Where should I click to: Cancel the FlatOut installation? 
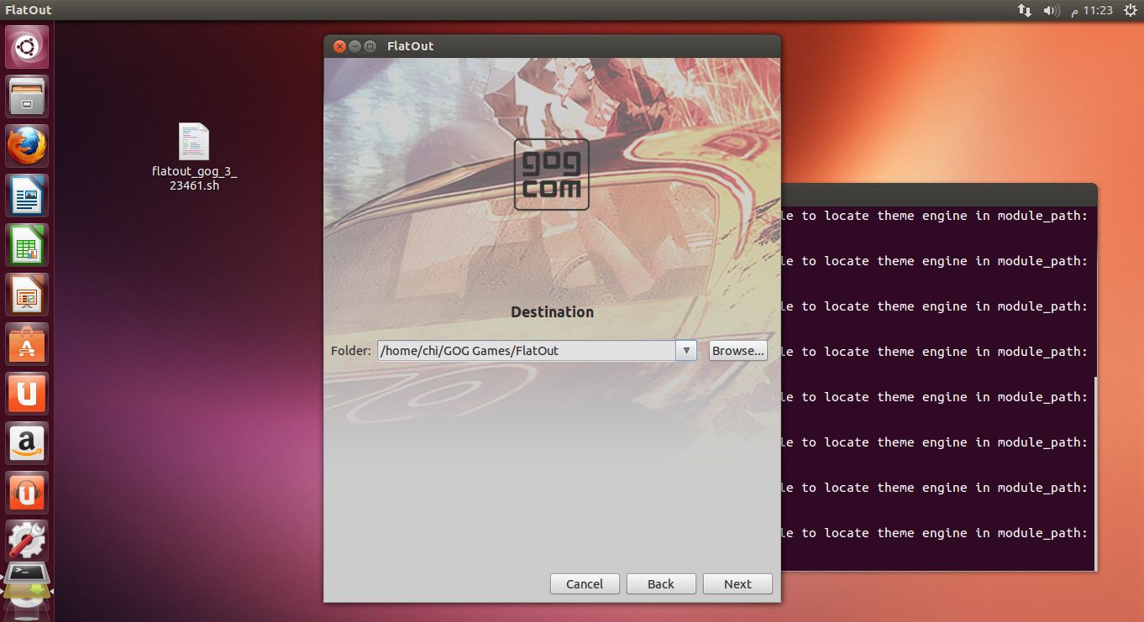[x=585, y=584]
